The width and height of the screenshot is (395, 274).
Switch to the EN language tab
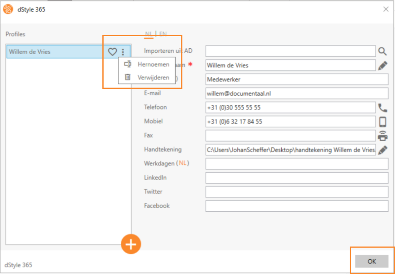163,34
